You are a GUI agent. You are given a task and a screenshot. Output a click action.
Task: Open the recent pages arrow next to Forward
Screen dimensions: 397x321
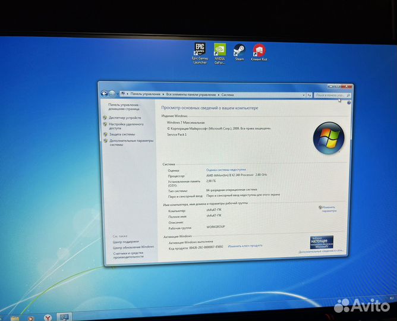point(117,94)
